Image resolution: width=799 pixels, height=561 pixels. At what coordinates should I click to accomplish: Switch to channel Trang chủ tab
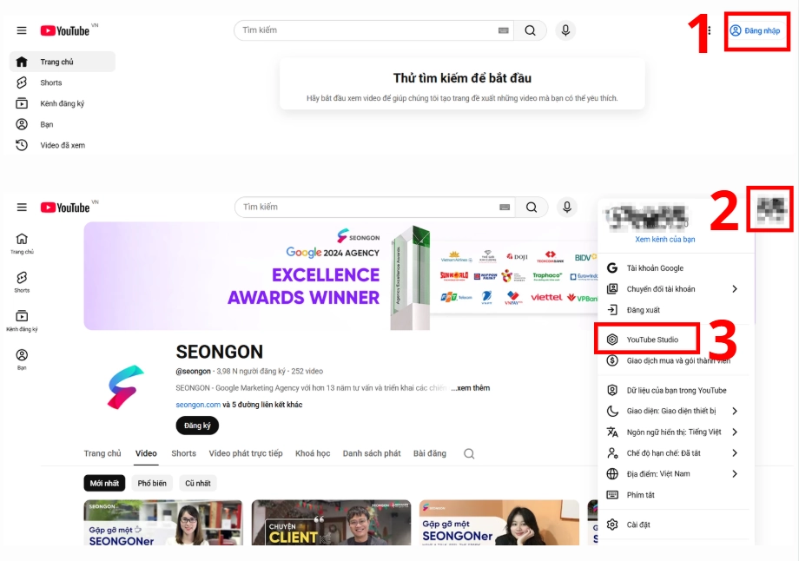coord(102,453)
